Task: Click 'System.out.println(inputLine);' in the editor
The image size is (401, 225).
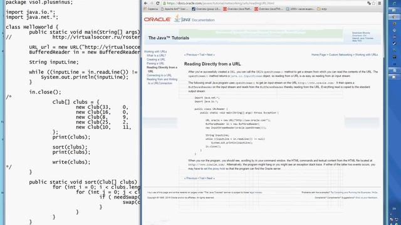Action: [85, 77]
